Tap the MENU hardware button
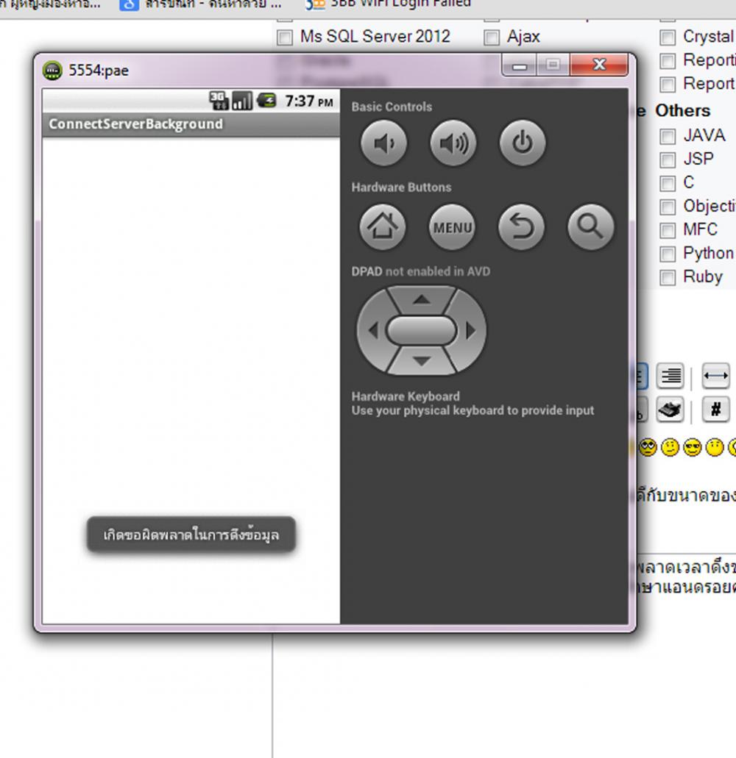Image resolution: width=736 pixels, height=758 pixels. pos(452,226)
